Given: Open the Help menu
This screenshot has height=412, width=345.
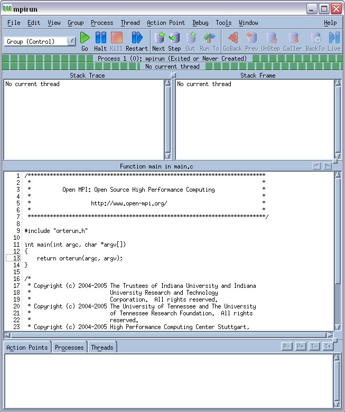Looking at the screenshot, I should [x=330, y=23].
